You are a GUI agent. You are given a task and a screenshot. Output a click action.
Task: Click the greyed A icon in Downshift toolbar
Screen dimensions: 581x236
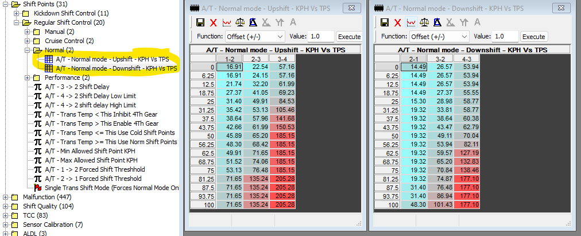tap(477, 23)
